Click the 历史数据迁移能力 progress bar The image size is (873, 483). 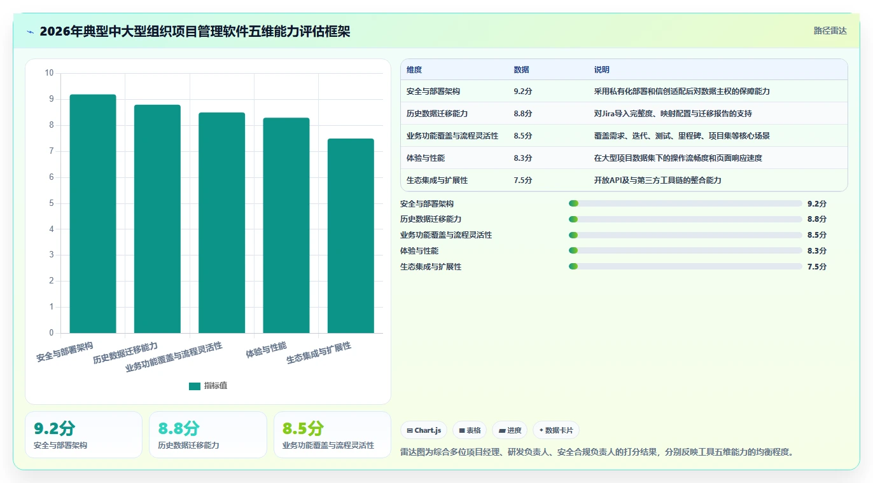685,219
